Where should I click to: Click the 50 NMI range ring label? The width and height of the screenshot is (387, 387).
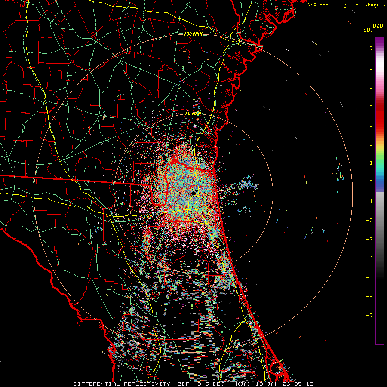point(193,114)
